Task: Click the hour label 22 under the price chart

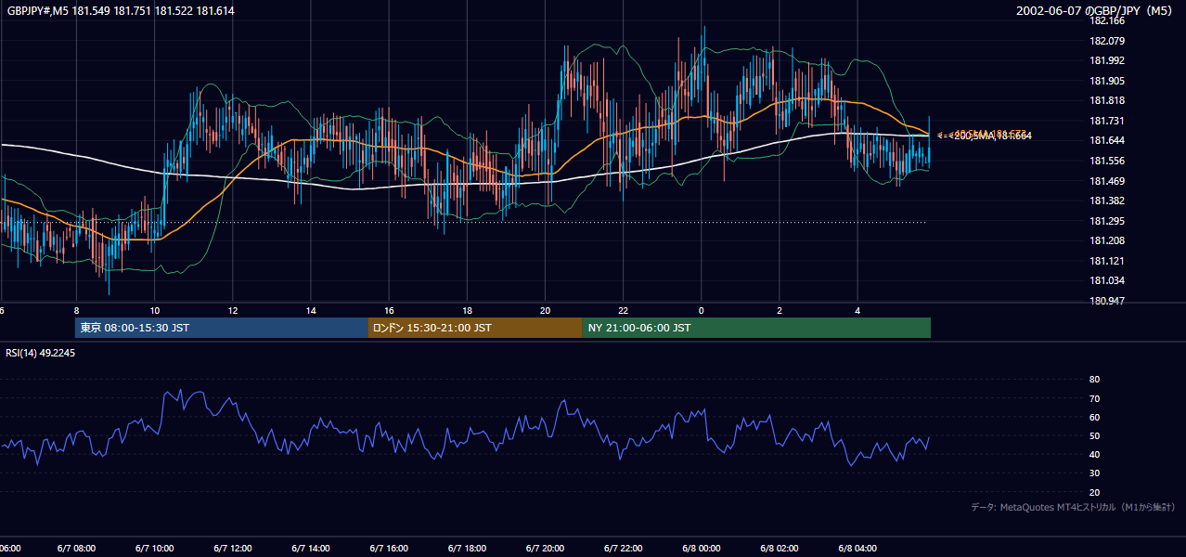Action: (x=624, y=311)
